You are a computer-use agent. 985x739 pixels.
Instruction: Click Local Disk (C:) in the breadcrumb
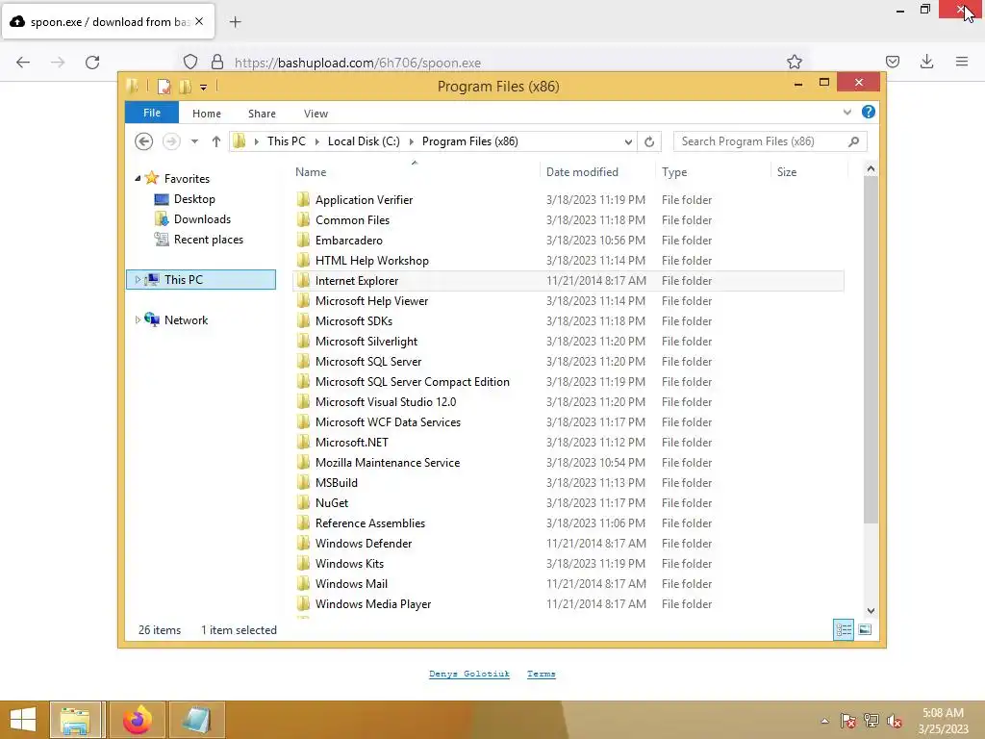tap(364, 141)
